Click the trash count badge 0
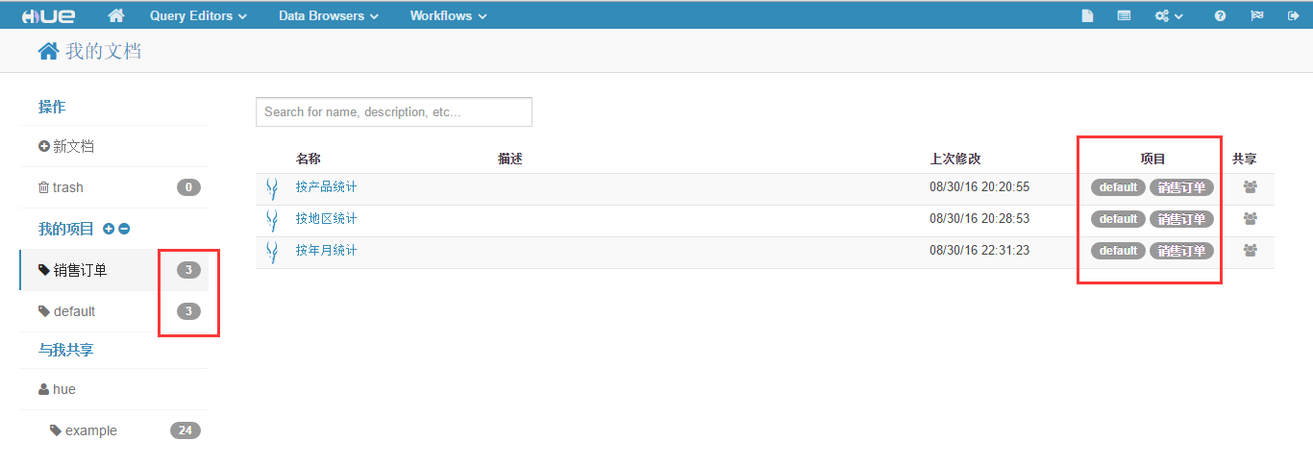This screenshot has width=1313, height=466. pyautogui.click(x=188, y=187)
